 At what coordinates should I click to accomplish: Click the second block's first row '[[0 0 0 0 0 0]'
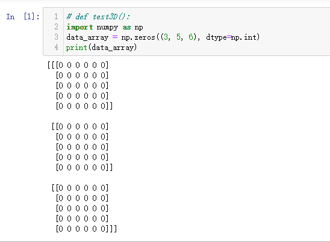[80, 126]
